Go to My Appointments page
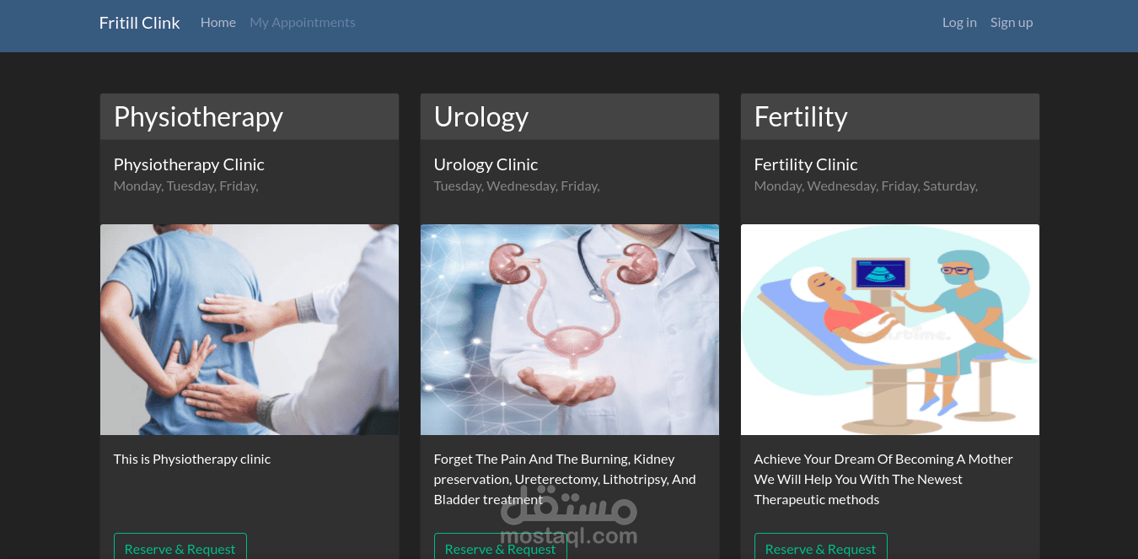Image resolution: width=1138 pixels, height=559 pixels. [302, 23]
